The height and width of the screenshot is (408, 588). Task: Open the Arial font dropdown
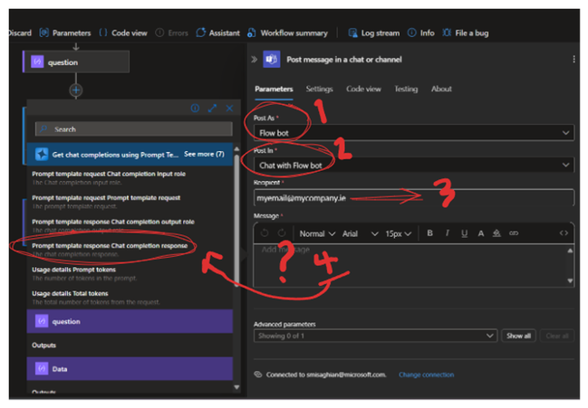[x=360, y=233]
